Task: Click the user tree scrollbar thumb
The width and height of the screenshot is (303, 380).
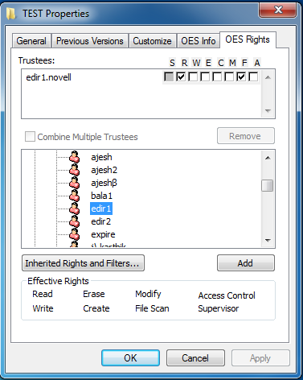Action: point(268,185)
